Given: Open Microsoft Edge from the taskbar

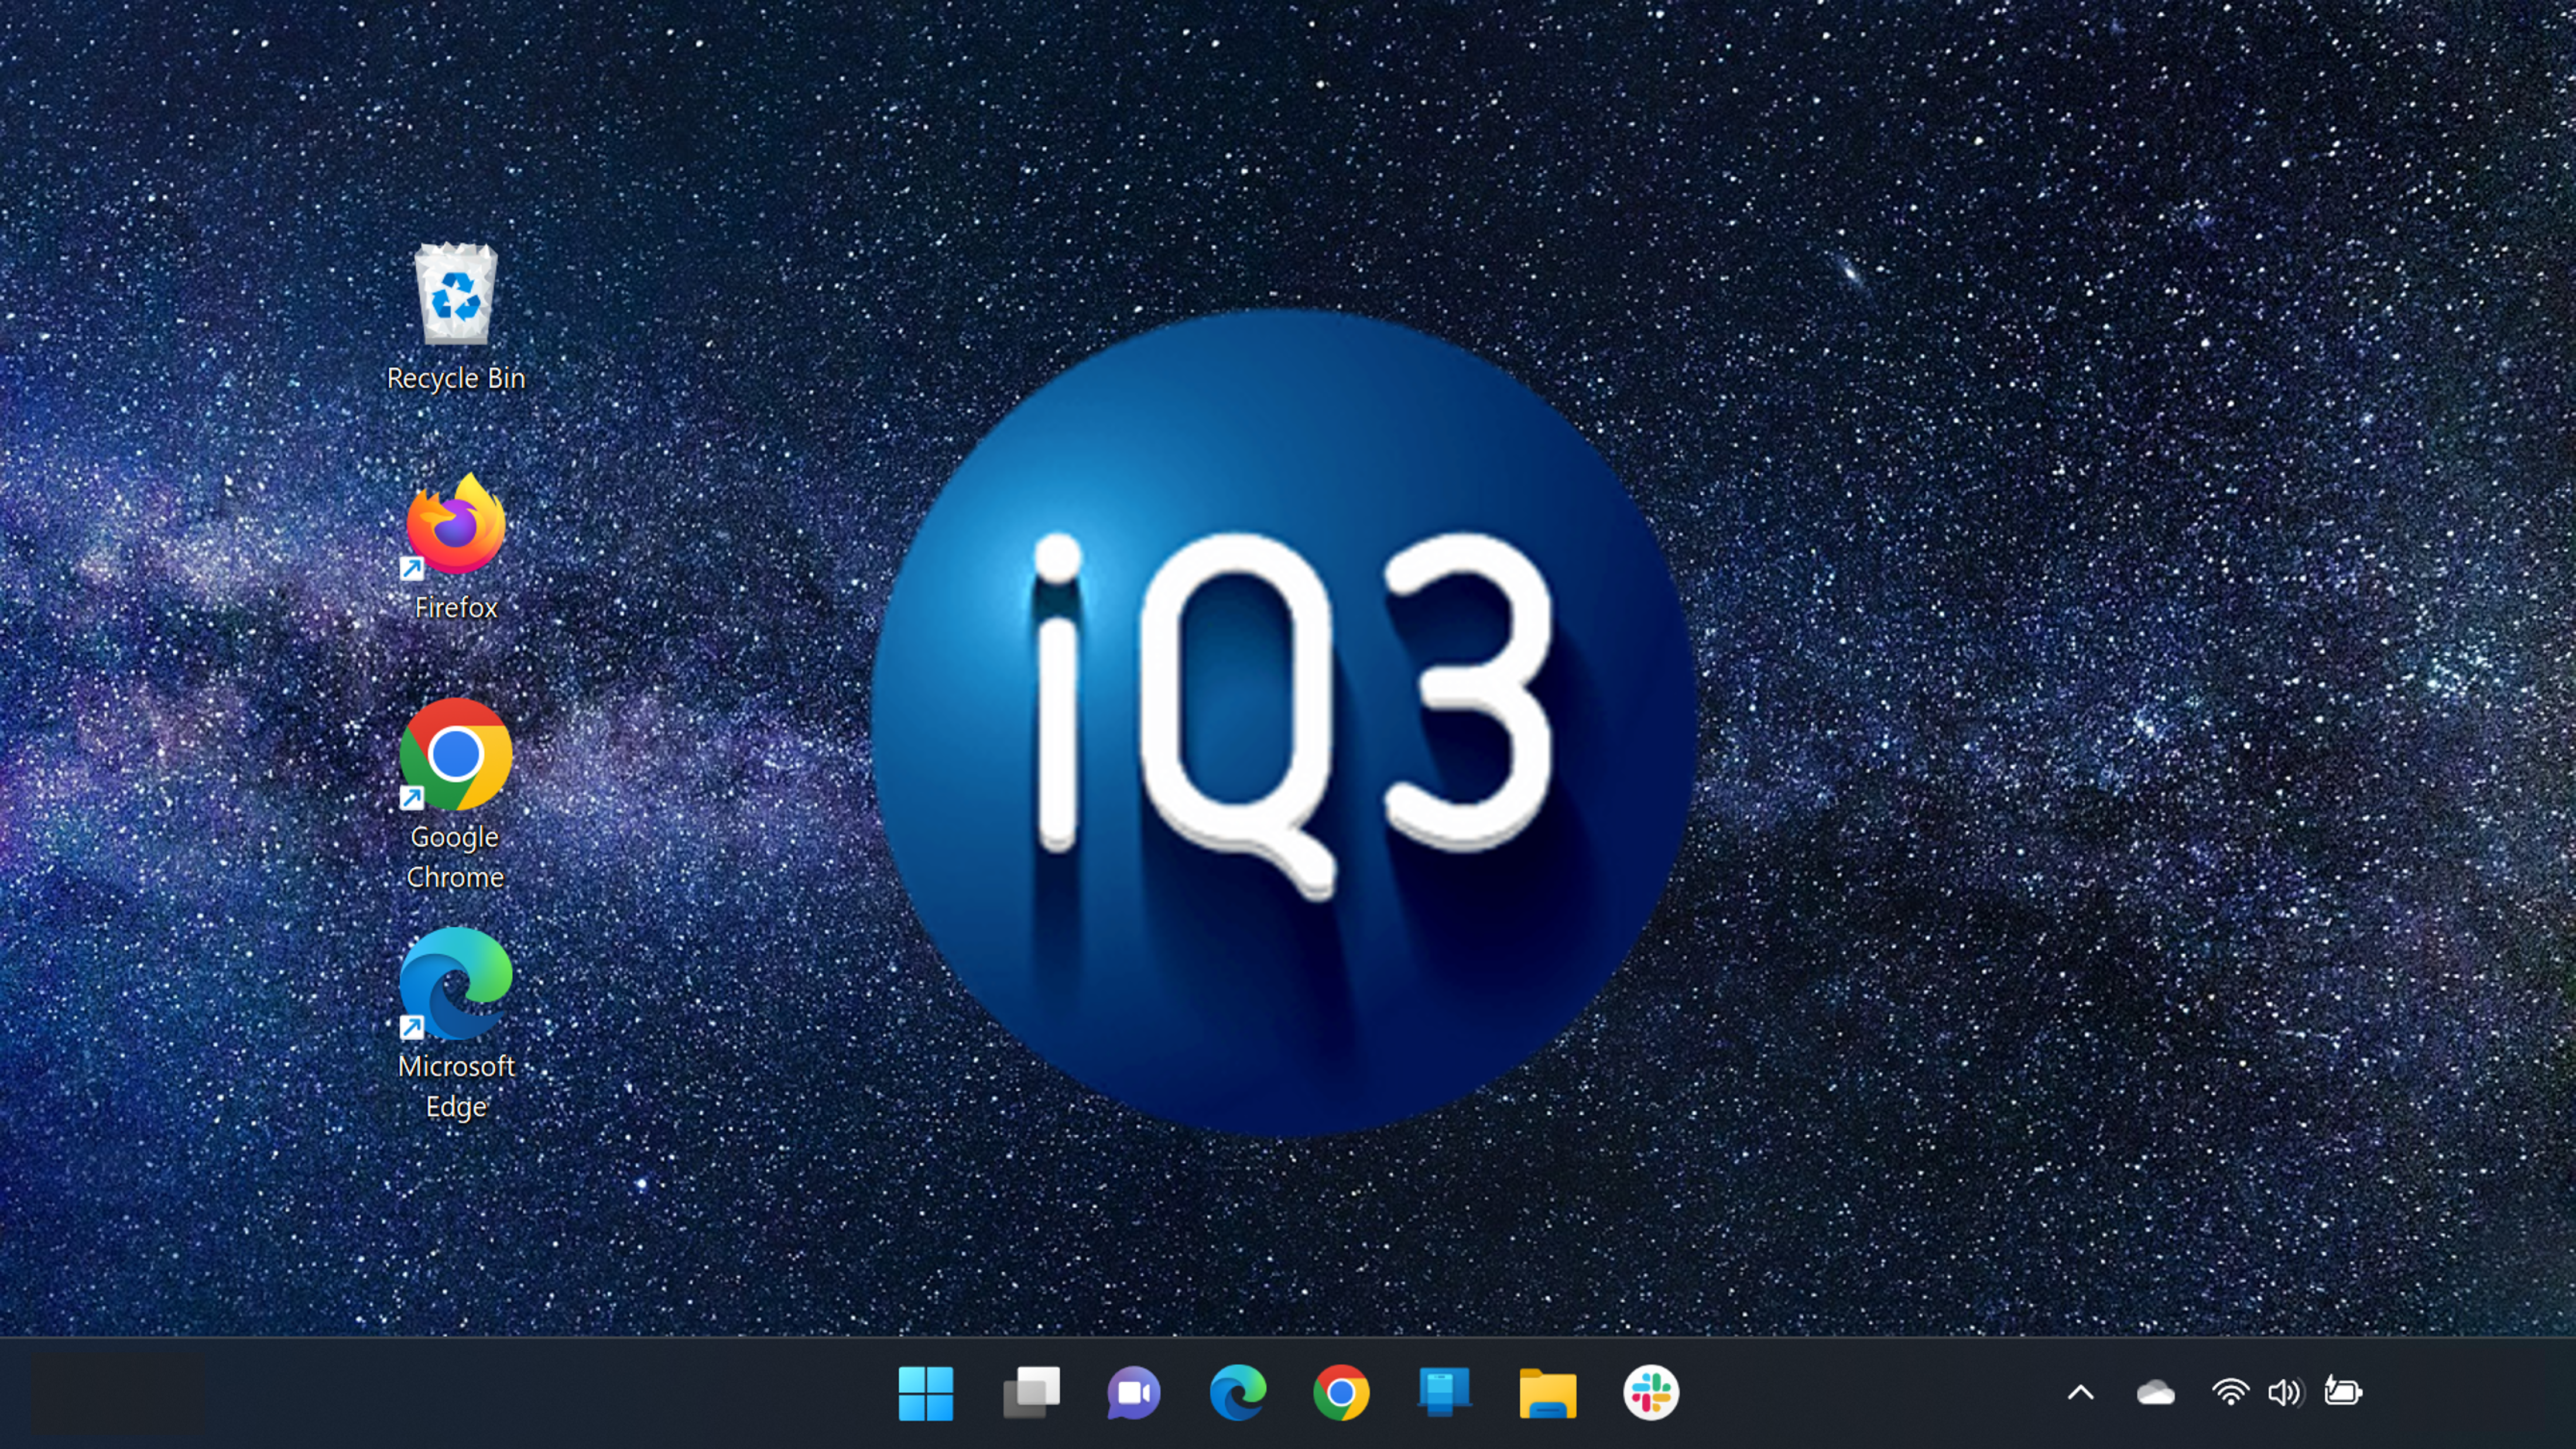Looking at the screenshot, I should click(1238, 1392).
